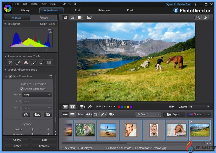216x153 pixels.
Task: Pick the Adjustment Brush tool
Action: 34,63
